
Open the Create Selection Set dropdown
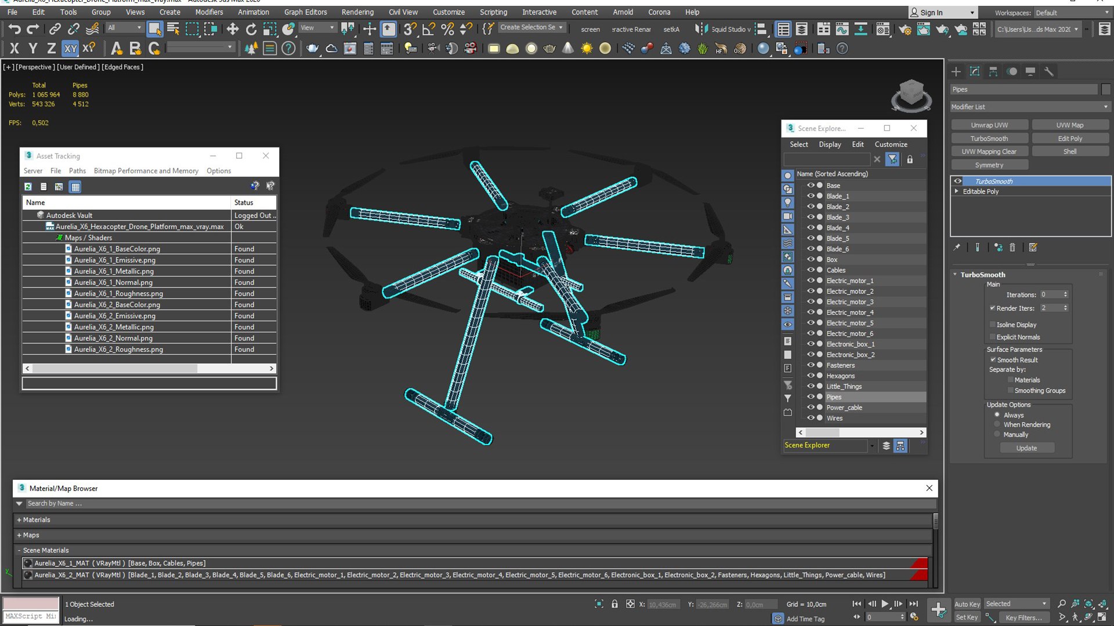click(x=531, y=27)
